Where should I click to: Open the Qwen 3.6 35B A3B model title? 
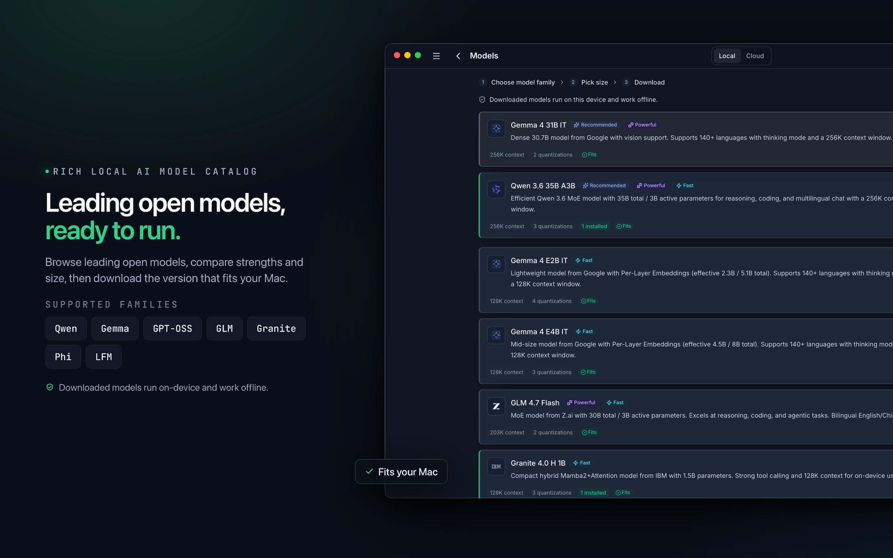coord(542,186)
